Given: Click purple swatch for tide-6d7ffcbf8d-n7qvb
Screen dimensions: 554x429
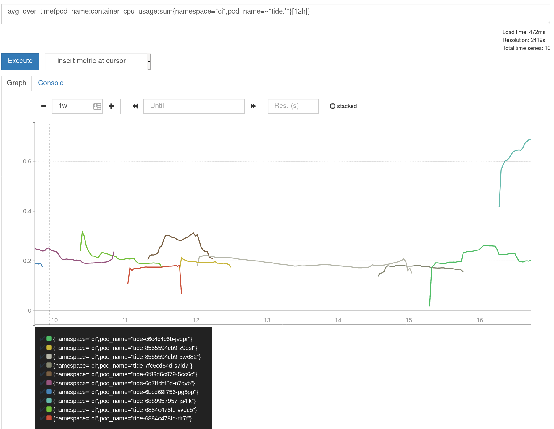Looking at the screenshot, I should [49, 383].
